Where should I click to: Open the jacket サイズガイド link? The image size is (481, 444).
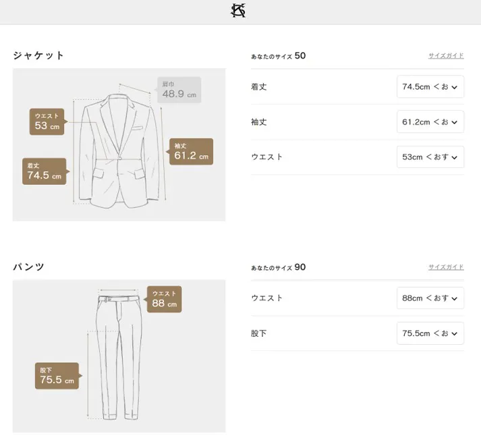[446, 56]
